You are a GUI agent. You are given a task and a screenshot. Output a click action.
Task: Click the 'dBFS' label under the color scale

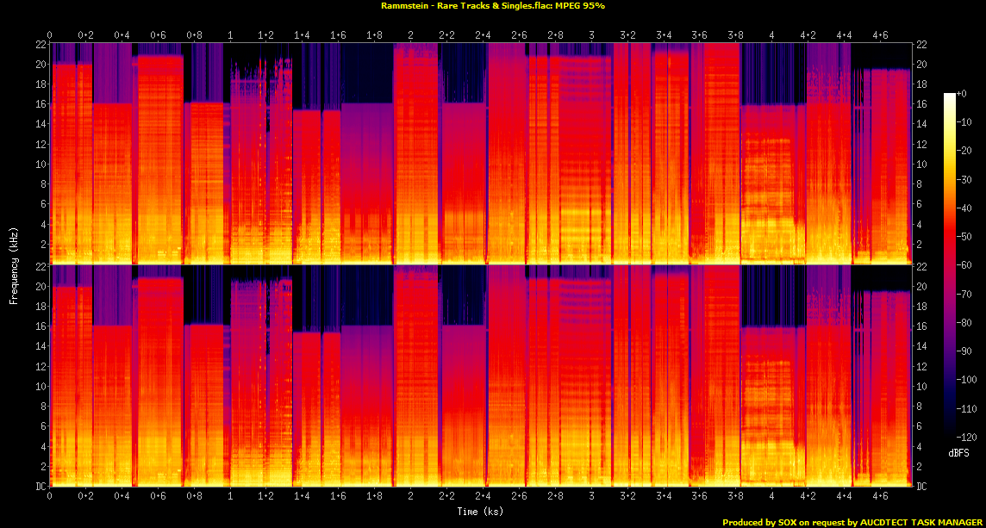[958, 451]
